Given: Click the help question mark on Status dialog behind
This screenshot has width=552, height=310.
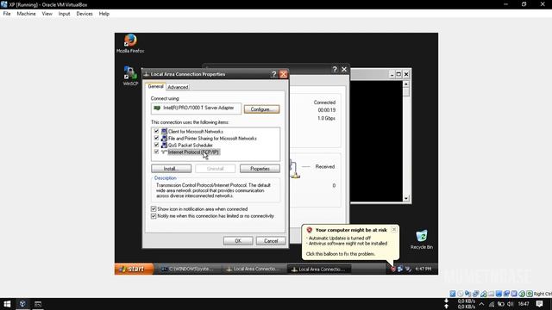Looking at the screenshot, I should click(x=335, y=69).
